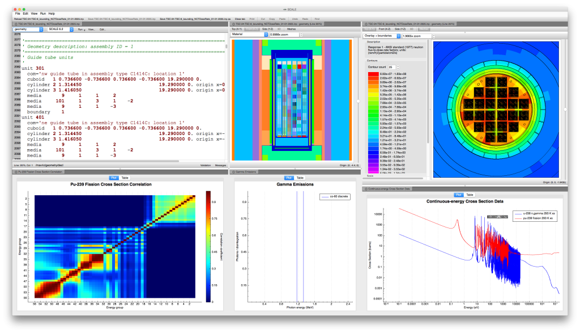Close the Continuous-energy Cross Section Data tab
Screen dimensions: 580x333
pyautogui.click(x=366, y=189)
